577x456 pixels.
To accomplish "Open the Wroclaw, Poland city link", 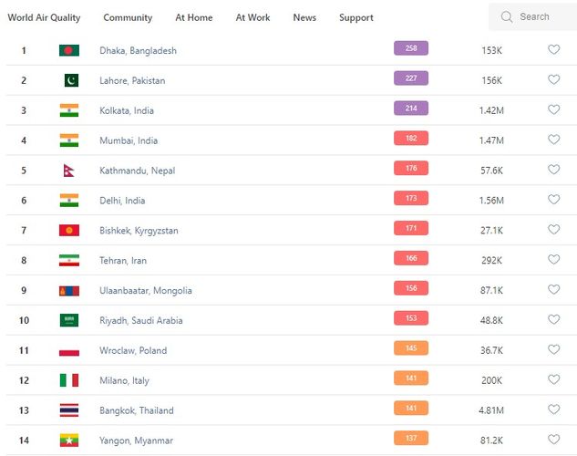I will click(x=133, y=350).
